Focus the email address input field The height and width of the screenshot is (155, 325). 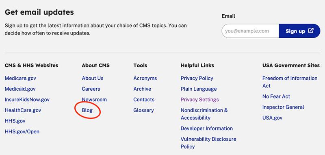pyautogui.click(x=250, y=31)
